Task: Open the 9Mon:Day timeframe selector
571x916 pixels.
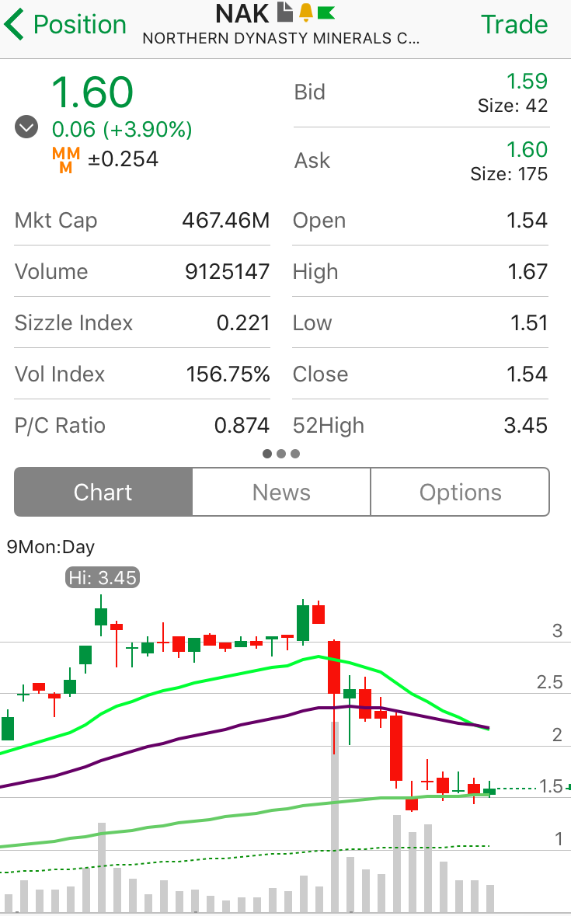Action: [50, 547]
